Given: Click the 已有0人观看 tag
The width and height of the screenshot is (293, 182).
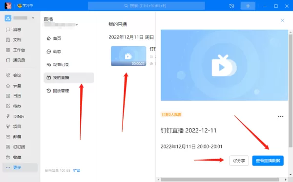Looking at the screenshot, I should click(171, 114).
